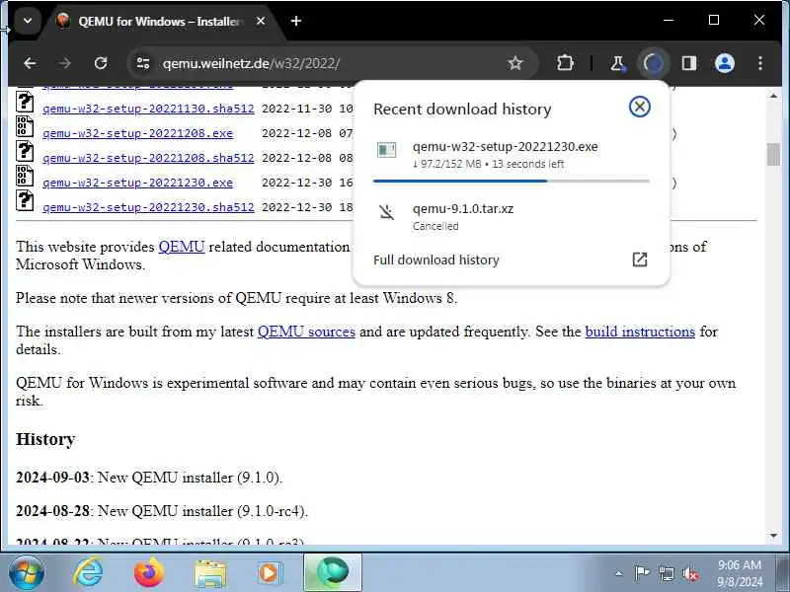Bookmark this page with the star icon
This screenshot has width=790, height=592.
[514, 63]
